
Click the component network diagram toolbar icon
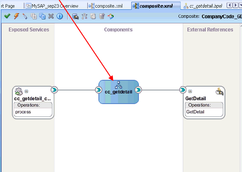click(x=84, y=16)
